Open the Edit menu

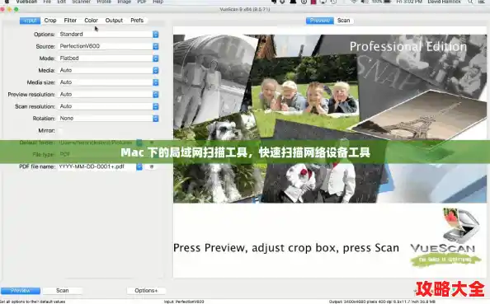tap(61, 2)
